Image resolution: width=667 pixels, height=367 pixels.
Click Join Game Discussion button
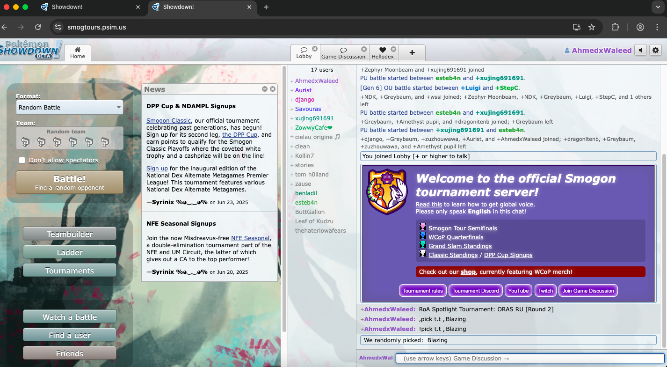(588, 291)
